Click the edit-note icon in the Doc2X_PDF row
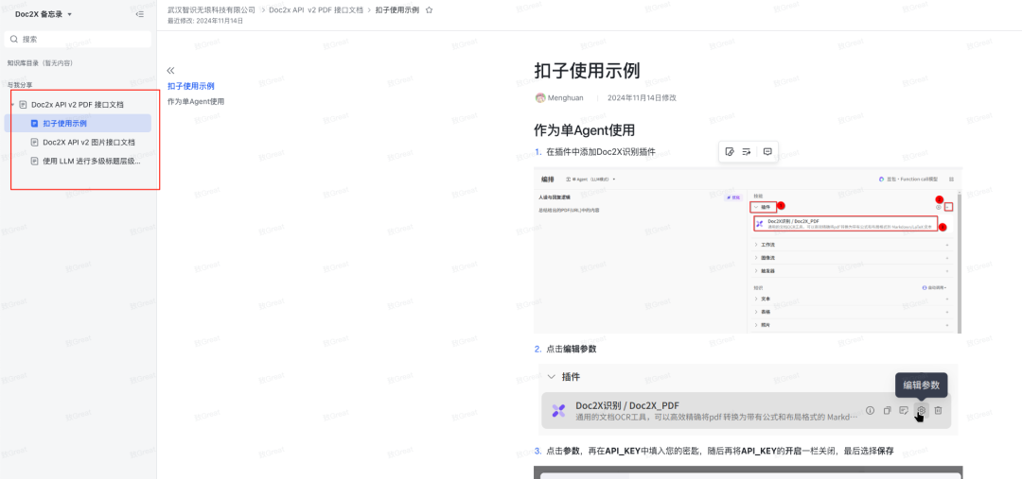The width and height of the screenshot is (1022, 479). coord(904,410)
